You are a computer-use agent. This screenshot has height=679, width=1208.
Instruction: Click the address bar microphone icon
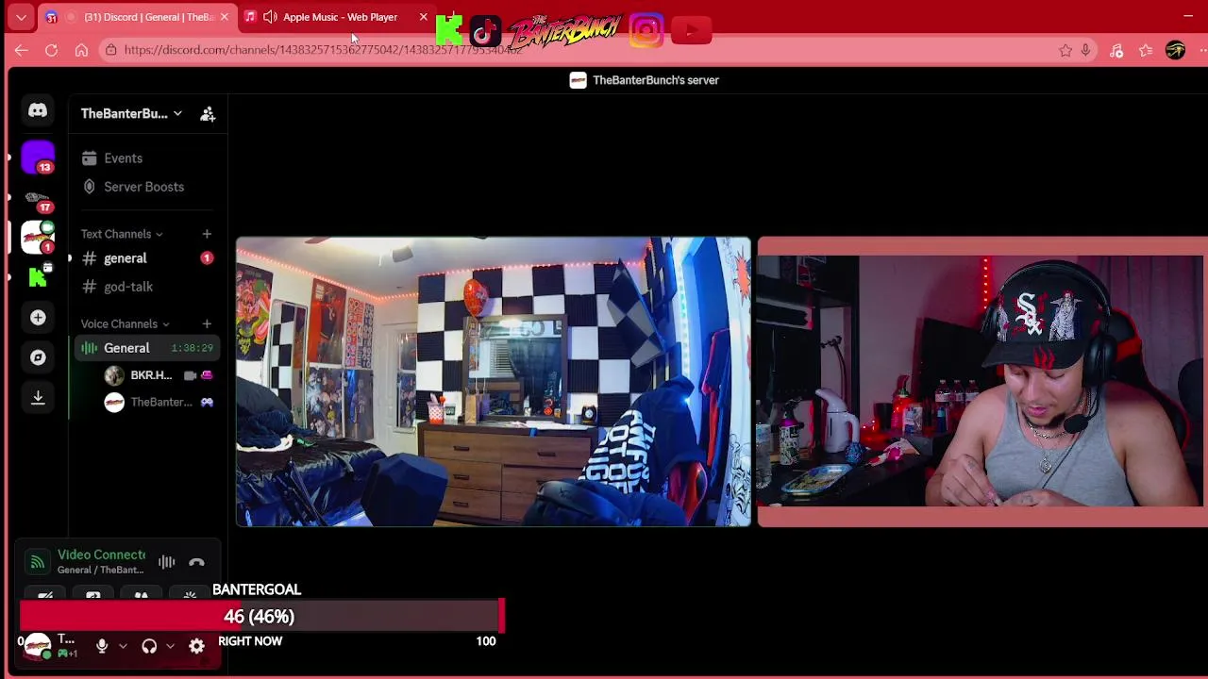(x=1085, y=50)
